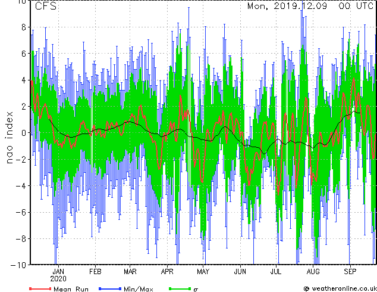Click the Mean Run legend text

[71, 289]
